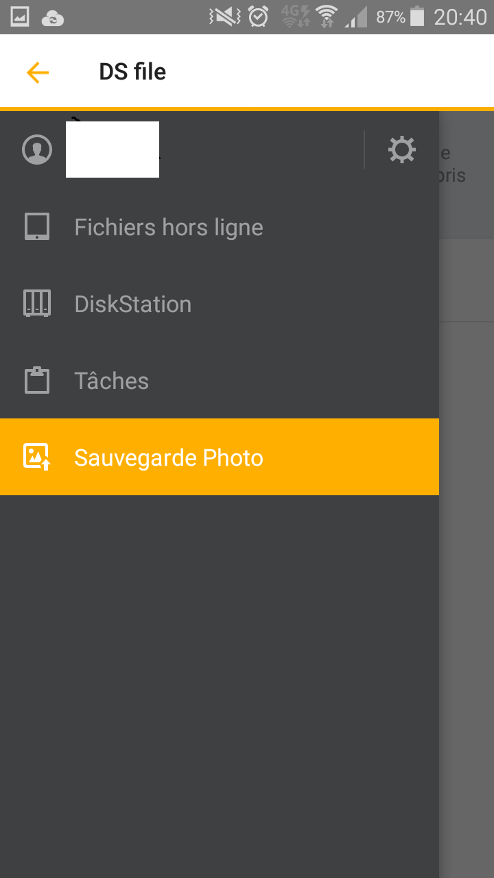Viewport: 494px width, 878px height.
Task: Open settings via the gear icon
Action: click(x=402, y=150)
